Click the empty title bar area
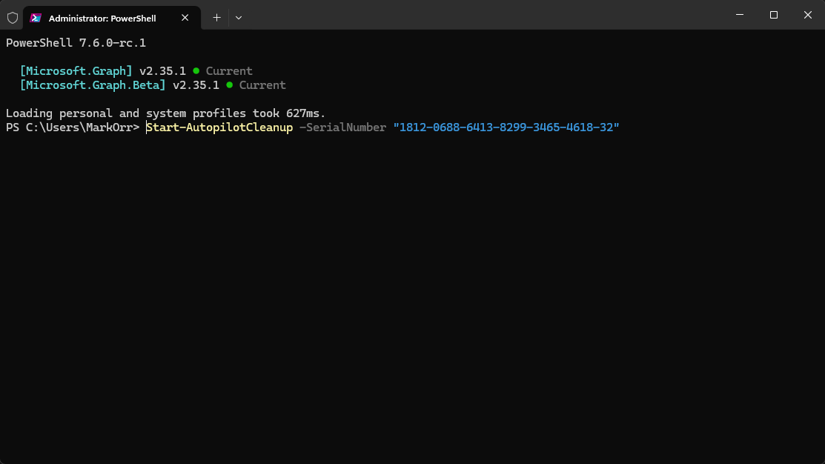The height and width of the screenshot is (464, 825). 482,15
